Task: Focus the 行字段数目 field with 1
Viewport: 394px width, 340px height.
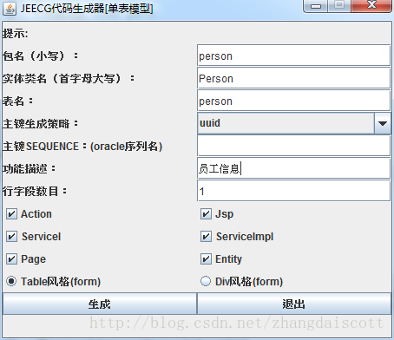Action: (x=293, y=191)
